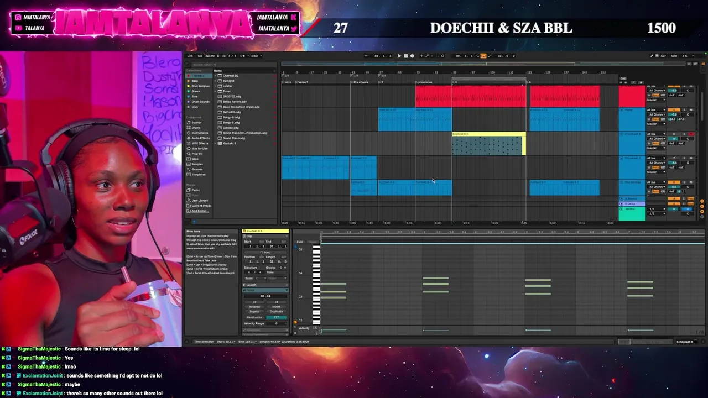
Task: Toggle the orange Loop switch
Action: pyautogui.click(x=483, y=56)
